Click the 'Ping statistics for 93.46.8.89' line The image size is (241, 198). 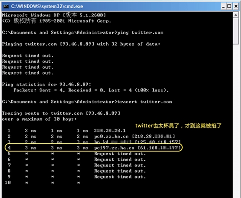click(46, 85)
